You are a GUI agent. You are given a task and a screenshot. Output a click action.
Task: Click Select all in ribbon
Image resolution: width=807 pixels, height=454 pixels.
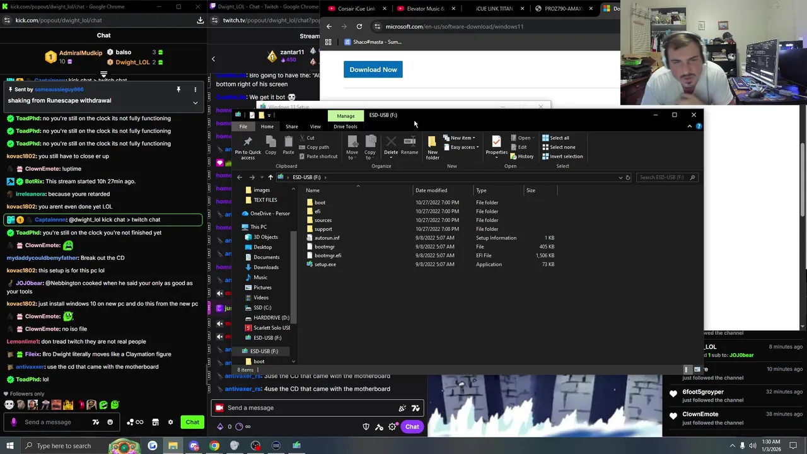tap(555, 138)
